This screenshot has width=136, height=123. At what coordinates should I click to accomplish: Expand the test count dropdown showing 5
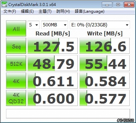pos(33,25)
